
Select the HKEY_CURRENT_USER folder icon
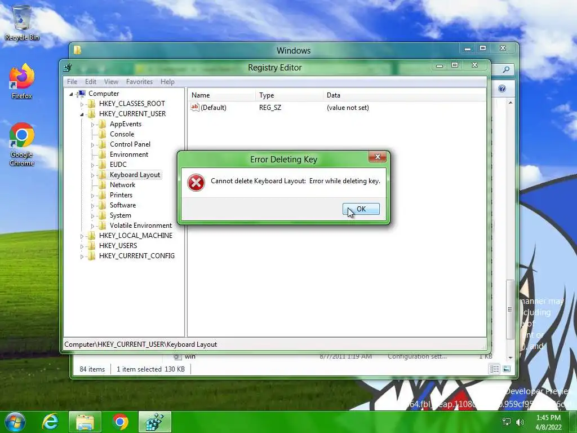(91, 114)
